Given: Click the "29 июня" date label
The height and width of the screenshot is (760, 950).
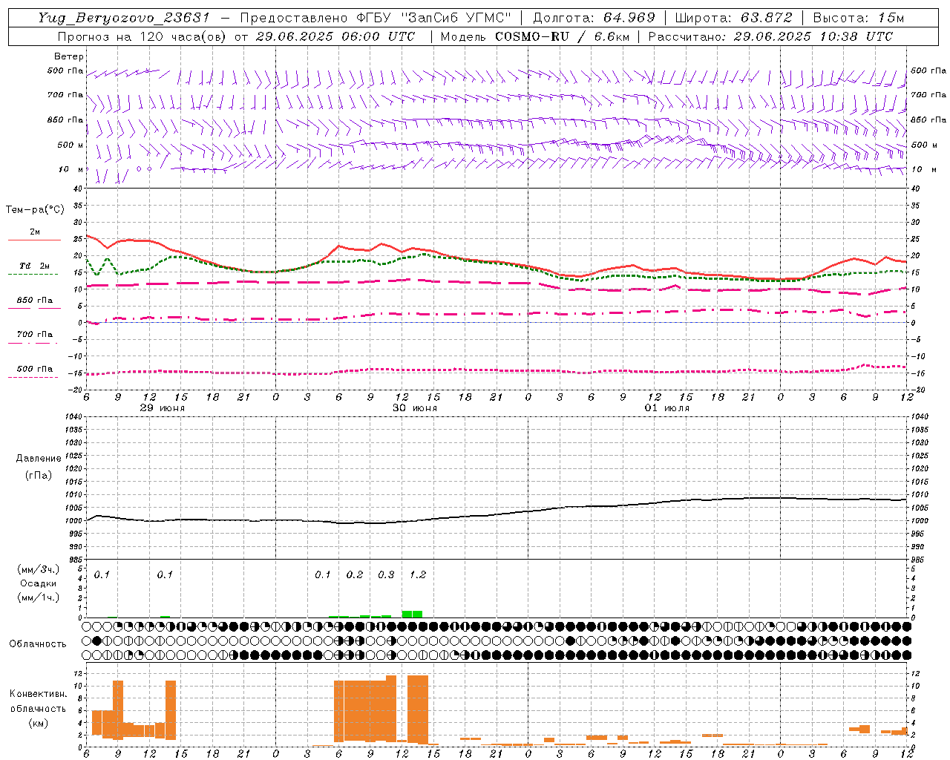Looking at the screenshot, I should point(163,408).
